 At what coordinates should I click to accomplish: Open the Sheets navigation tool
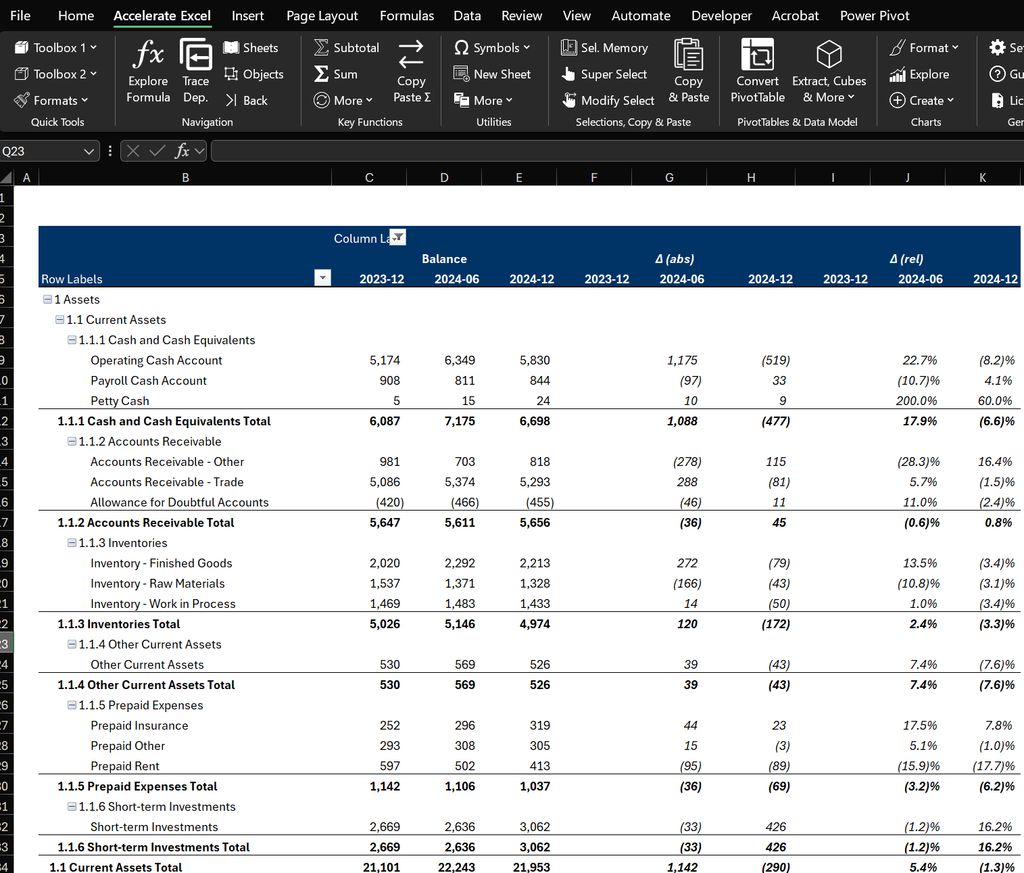click(251, 47)
